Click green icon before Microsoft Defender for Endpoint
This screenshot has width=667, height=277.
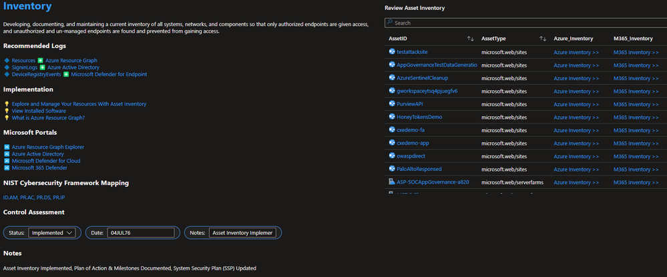click(66, 74)
